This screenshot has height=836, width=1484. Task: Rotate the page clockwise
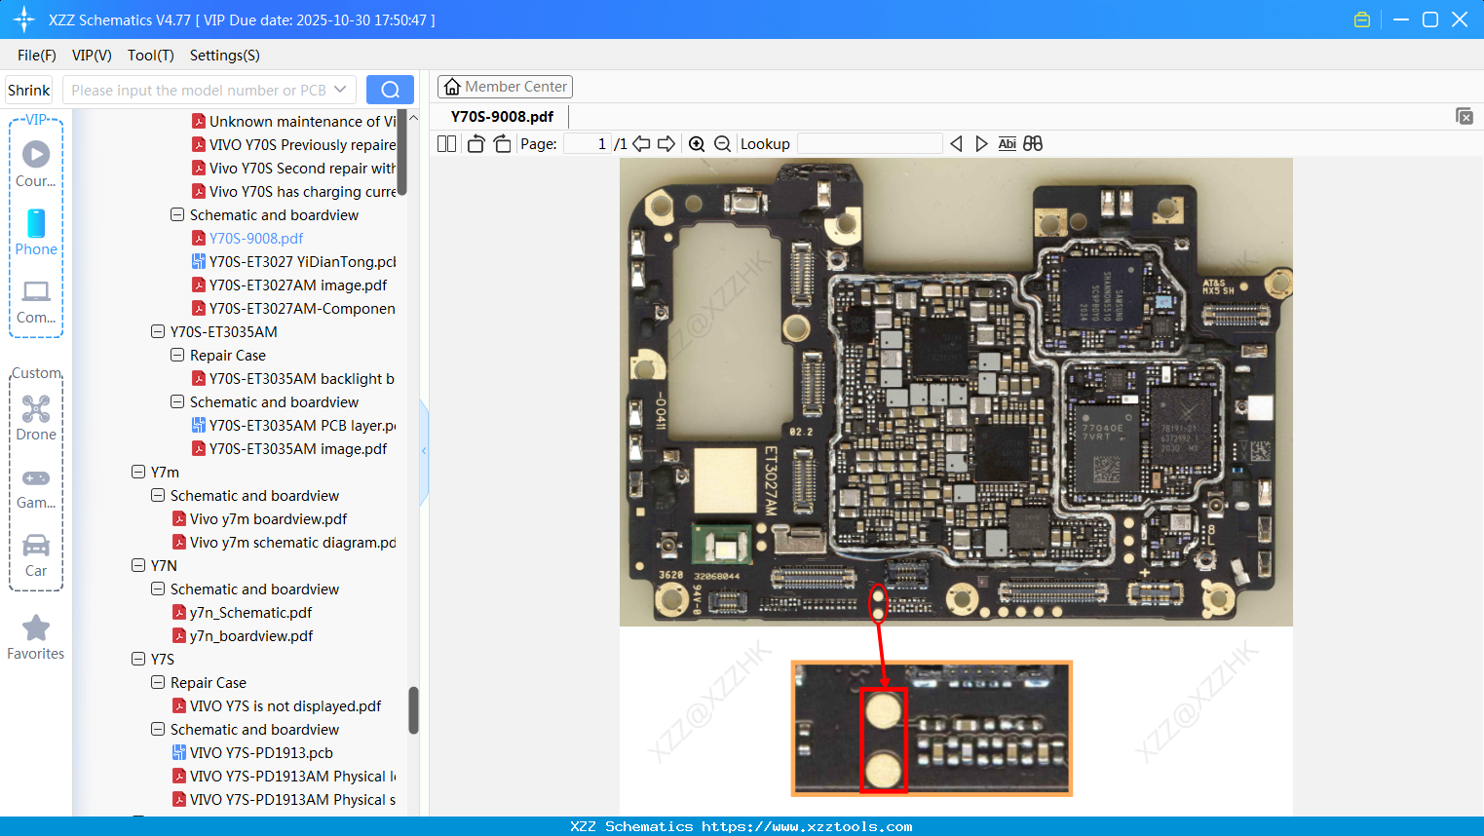(x=503, y=144)
